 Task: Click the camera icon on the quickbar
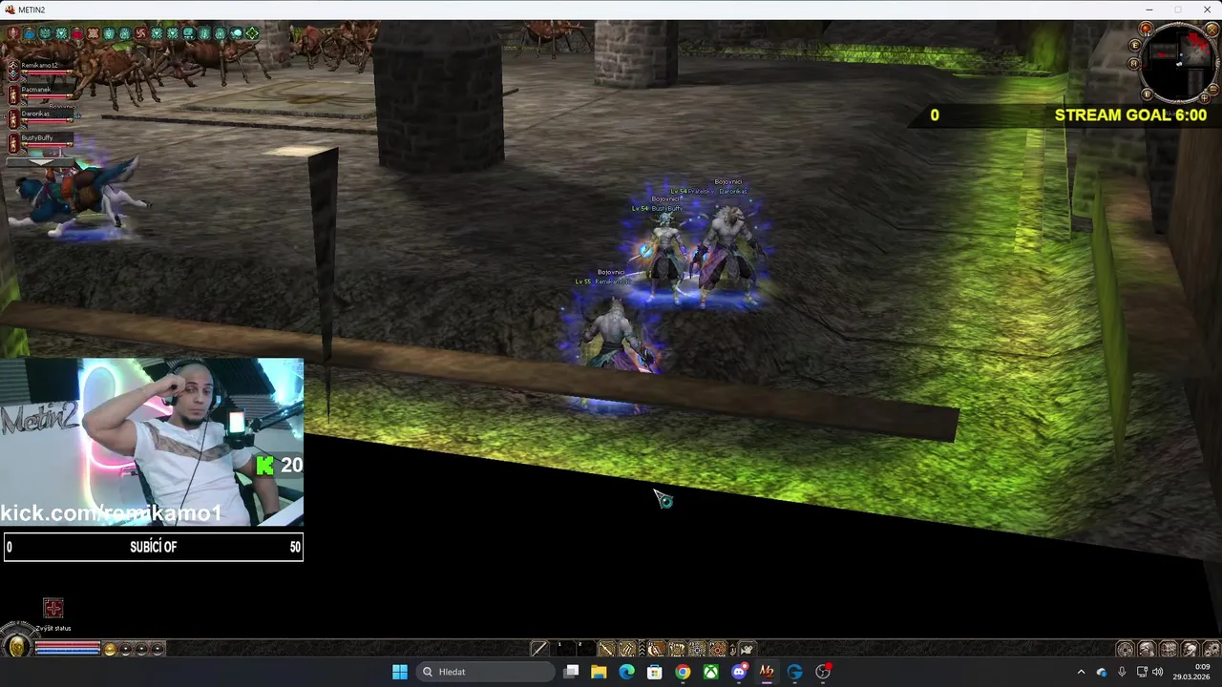748,649
